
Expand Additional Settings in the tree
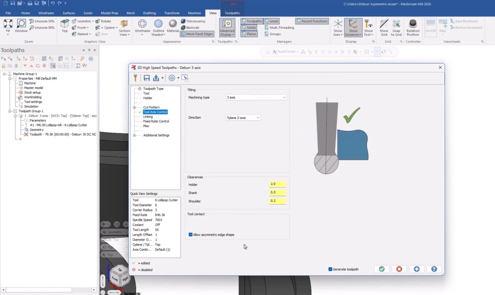[134, 135]
